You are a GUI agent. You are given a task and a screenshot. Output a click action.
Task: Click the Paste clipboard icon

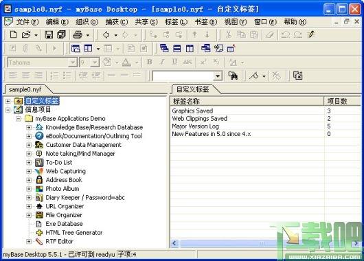(254, 34)
